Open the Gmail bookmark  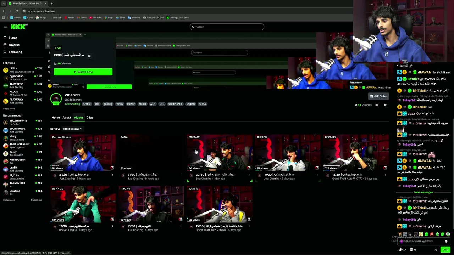[x=82, y=18]
